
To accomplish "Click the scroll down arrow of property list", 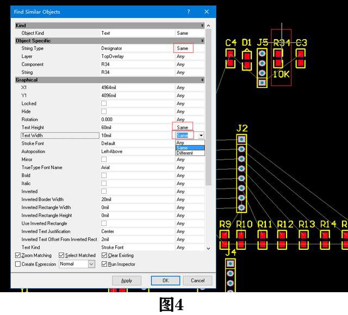I will coord(208,249).
